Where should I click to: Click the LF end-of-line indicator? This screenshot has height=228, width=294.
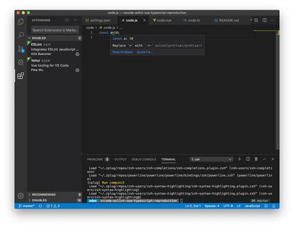(239, 206)
